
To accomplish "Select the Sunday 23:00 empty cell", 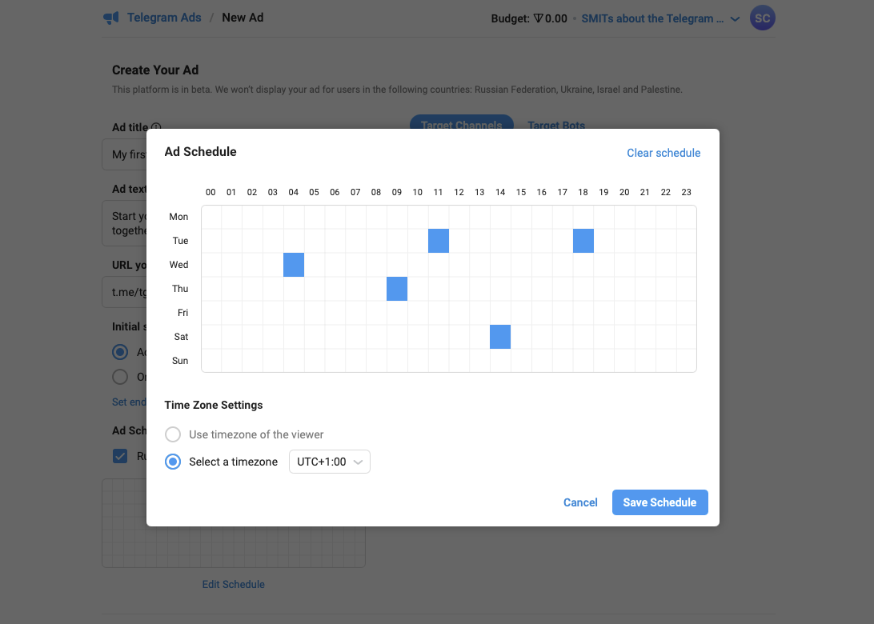I will point(686,361).
